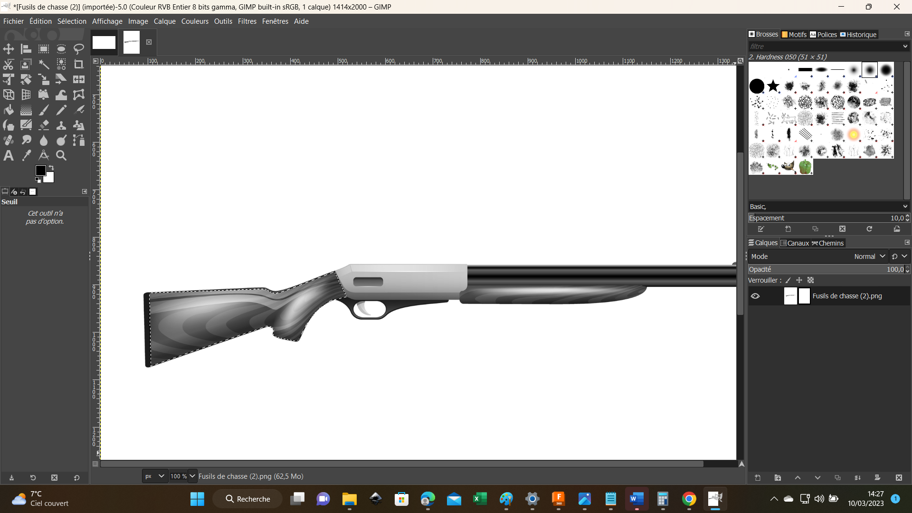The height and width of the screenshot is (513, 912).
Task: Expand the Basic brush tag dropdown
Action: point(905,207)
